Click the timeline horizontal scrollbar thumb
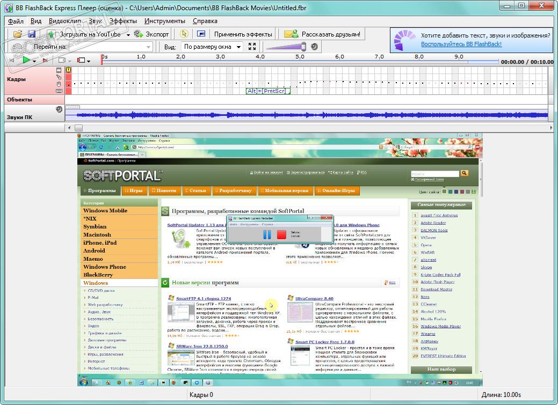The height and width of the screenshot is (405, 558). pyautogui.click(x=78, y=127)
